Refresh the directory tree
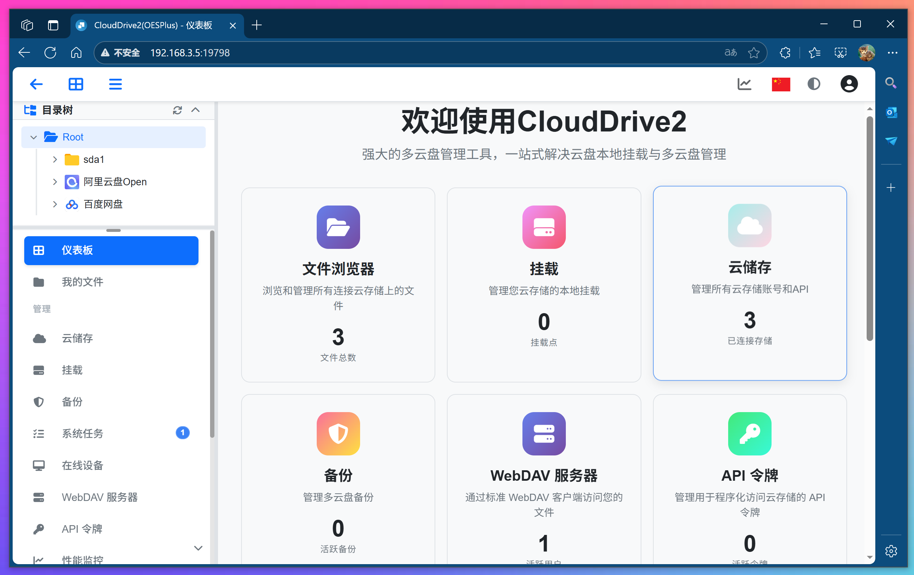 (x=177, y=110)
